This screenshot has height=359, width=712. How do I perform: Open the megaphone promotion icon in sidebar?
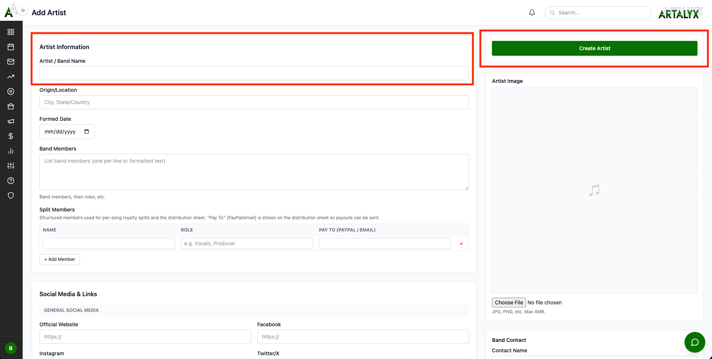pos(11,121)
